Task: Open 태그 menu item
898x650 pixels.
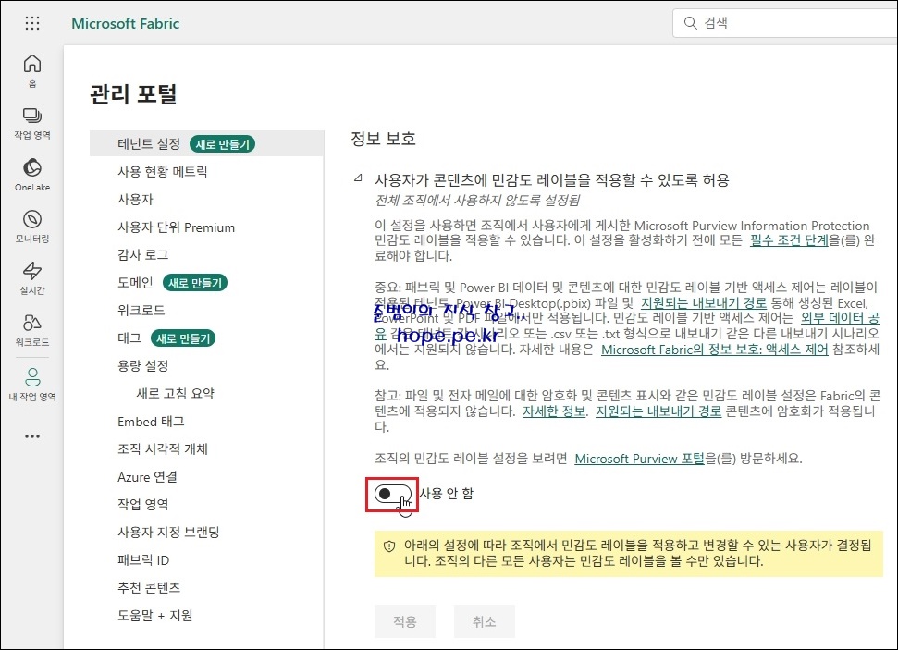Action: tap(129, 338)
